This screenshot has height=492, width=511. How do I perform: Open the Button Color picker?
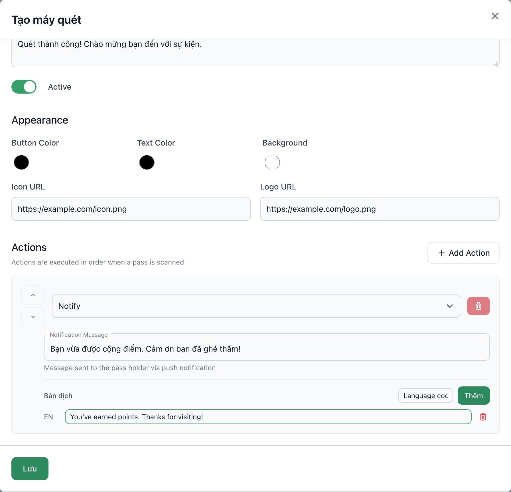pos(21,162)
